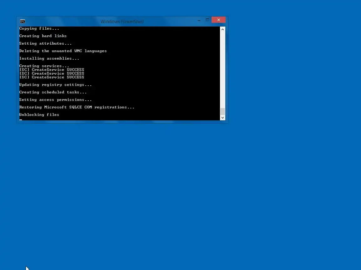Click the scrollbar up arrow in PowerShell
361x270 pixels.
coord(222,29)
